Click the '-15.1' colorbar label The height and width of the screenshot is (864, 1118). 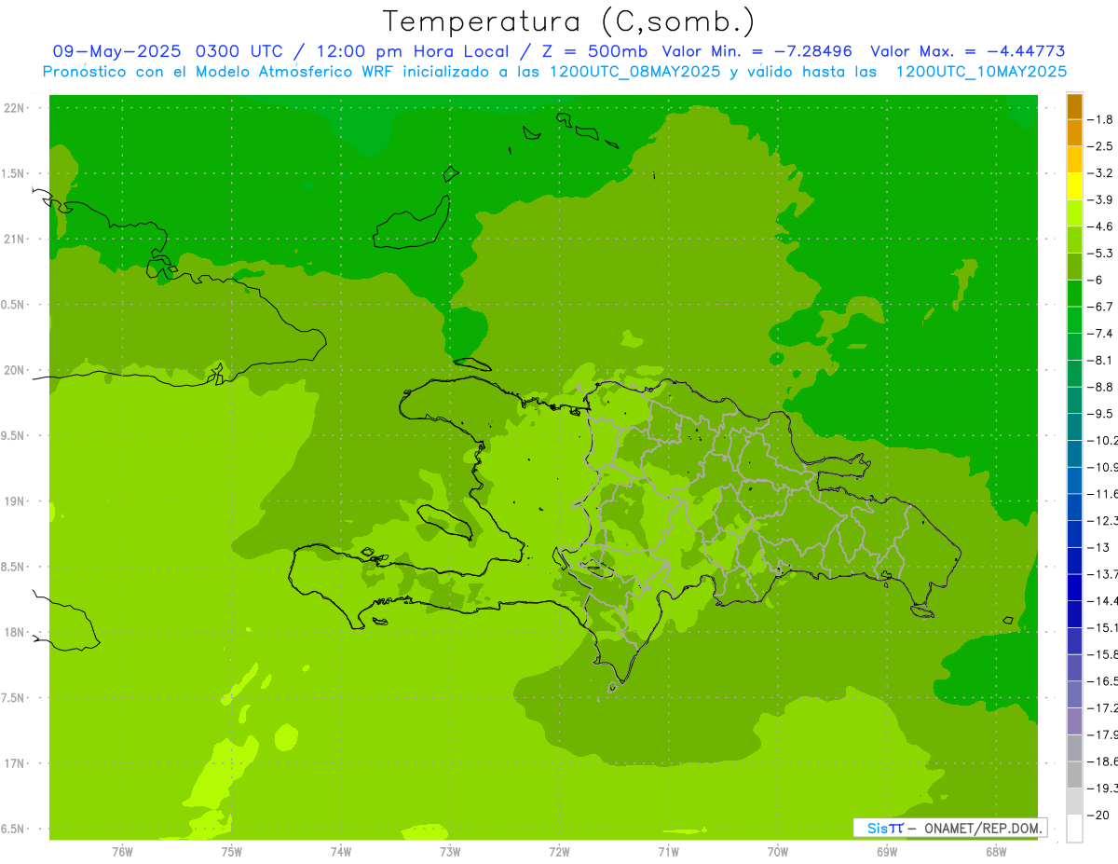(x=1101, y=628)
